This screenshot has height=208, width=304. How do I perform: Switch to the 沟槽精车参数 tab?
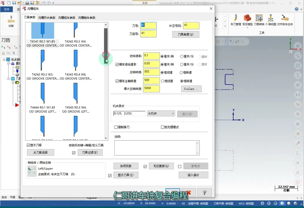tap(87, 17)
